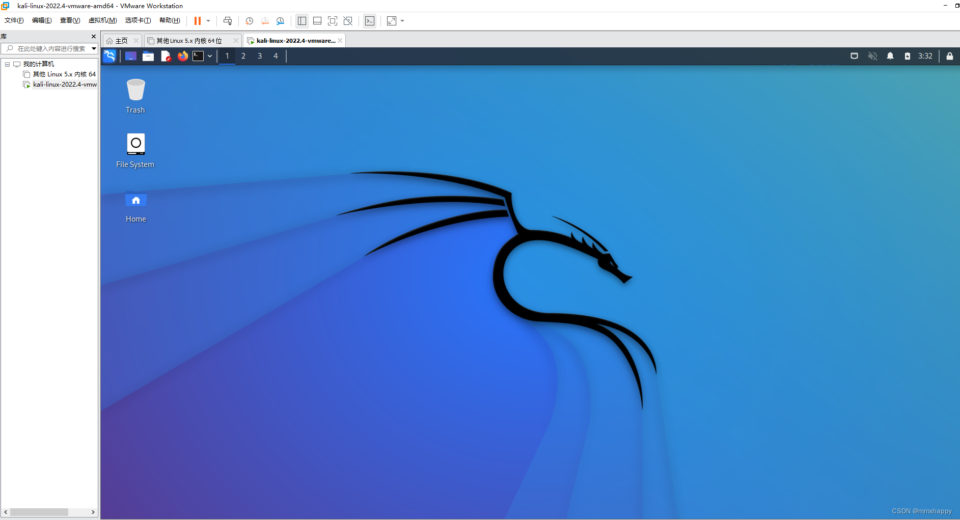Image resolution: width=960 pixels, height=520 pixels.
Task: Close the 主页 tab
Action: point(136,41)
